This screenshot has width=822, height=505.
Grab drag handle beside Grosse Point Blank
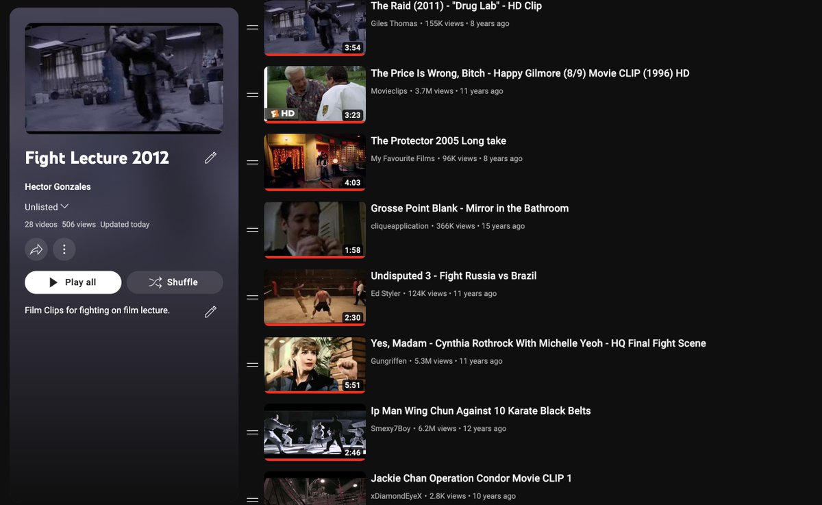click(x=252, y=230)
